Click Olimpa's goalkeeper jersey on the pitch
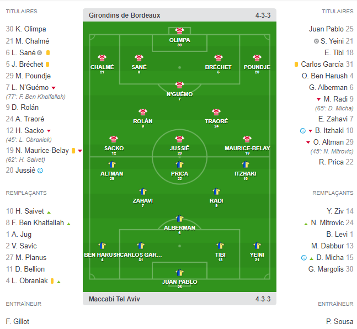 (179, 31)
